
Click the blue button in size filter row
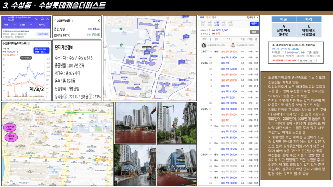[254, 24]
